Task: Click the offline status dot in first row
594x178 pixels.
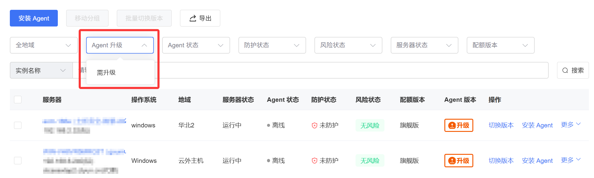Action: coord(269,126)
